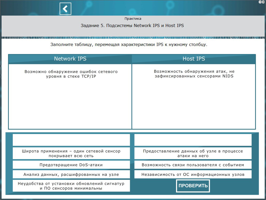Choose 'Неудобства от установки обновлений сигнатур' card
The height and width of the screenshot is (200, 266).
pyautogui.click(x=71, y=186)
